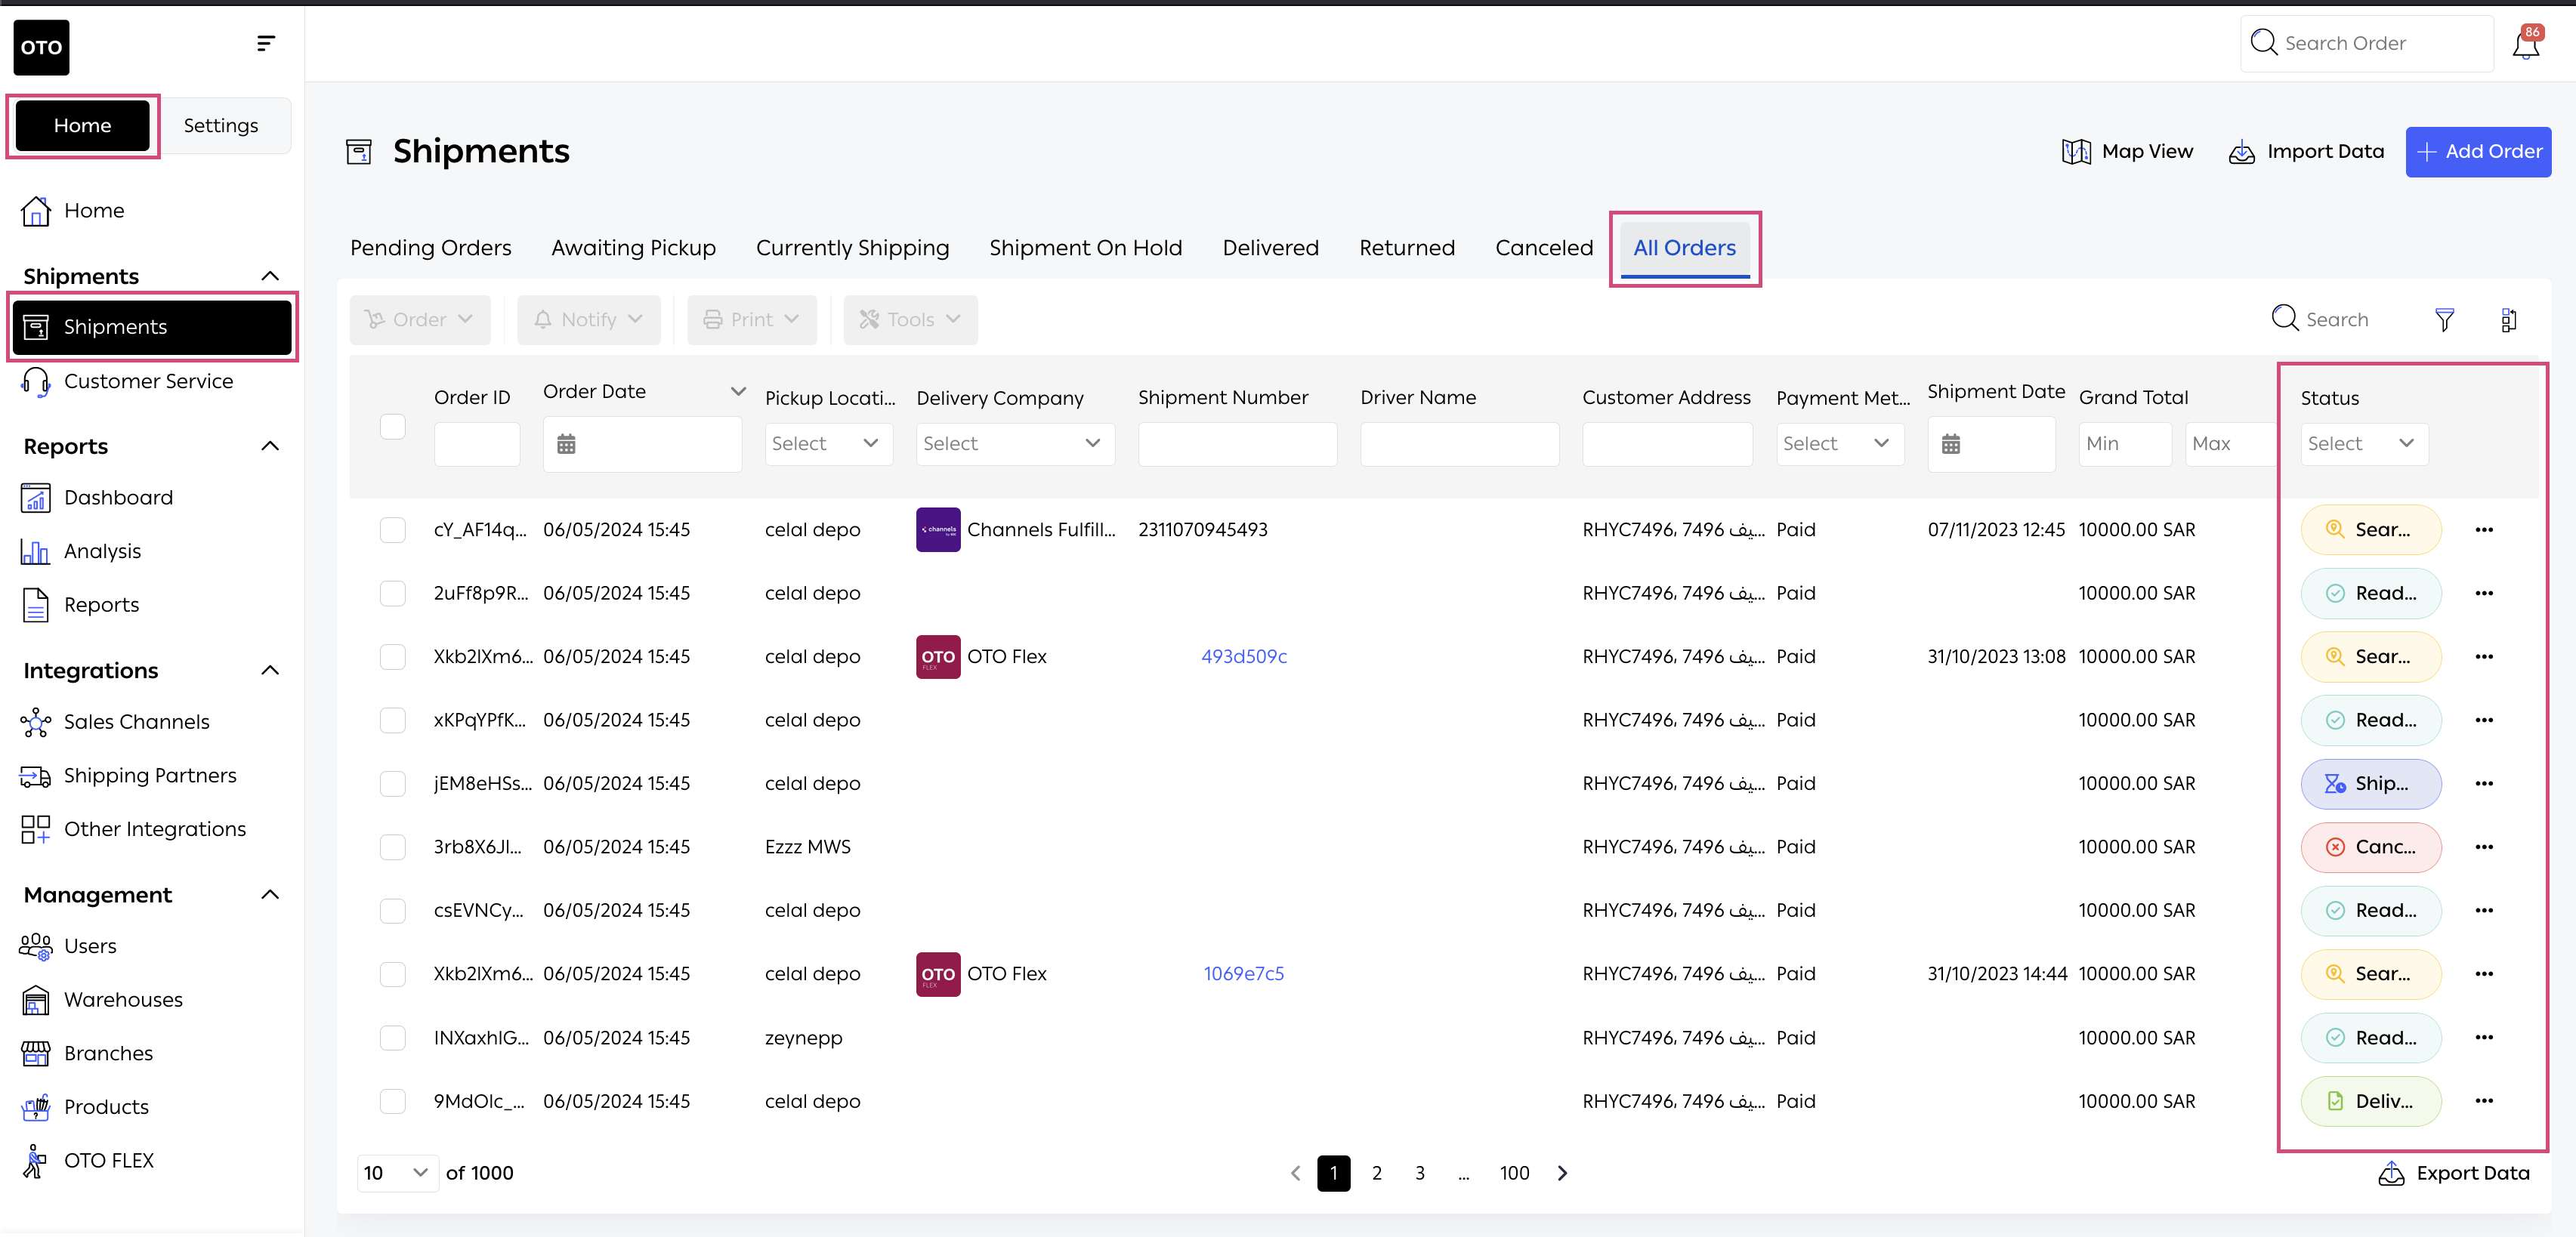Click the Add Order button

pos(2478,152)
